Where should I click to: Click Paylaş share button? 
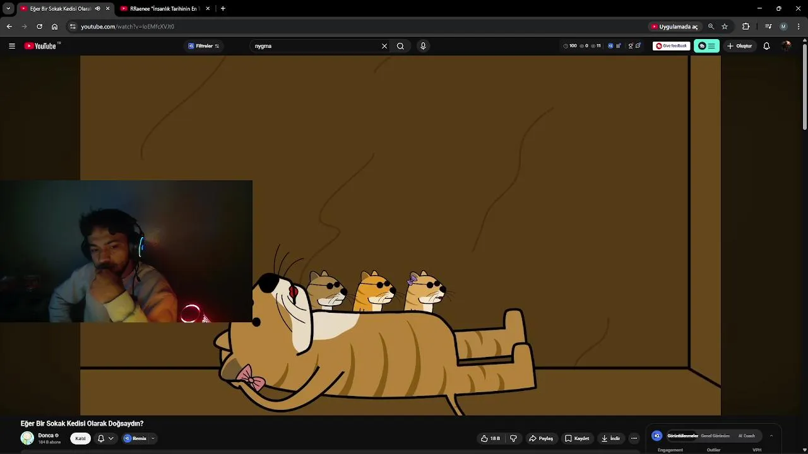coord(541,438)
